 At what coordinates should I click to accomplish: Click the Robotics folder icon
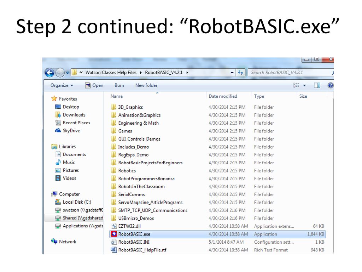point(113,170)
